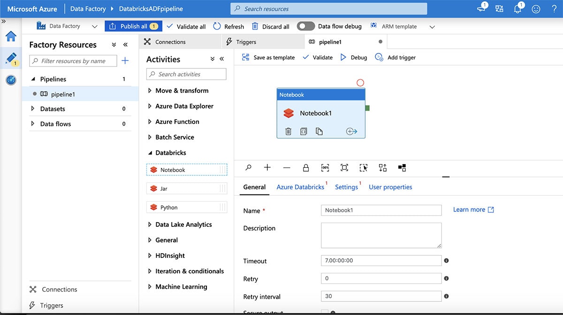Click the Search resources field
The height and width of the screenshot is (315, 563).
click(x=329, y=8)
